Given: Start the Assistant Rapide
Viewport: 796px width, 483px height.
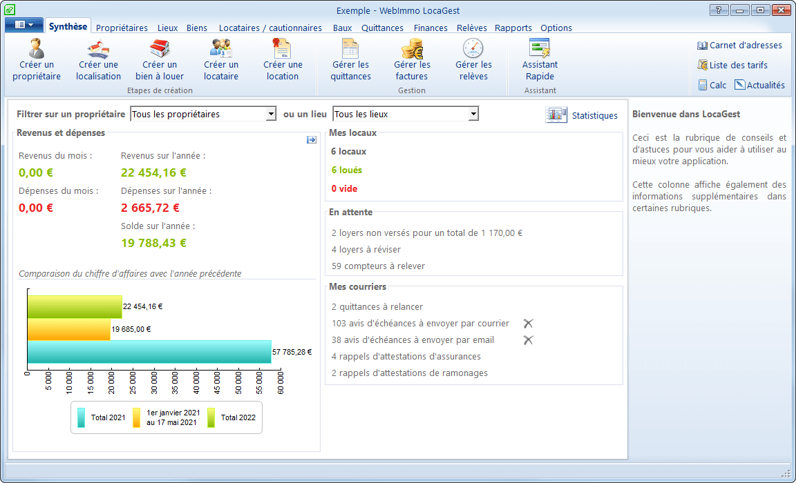Looking at the screenshot, I should [x=540, y=48].
